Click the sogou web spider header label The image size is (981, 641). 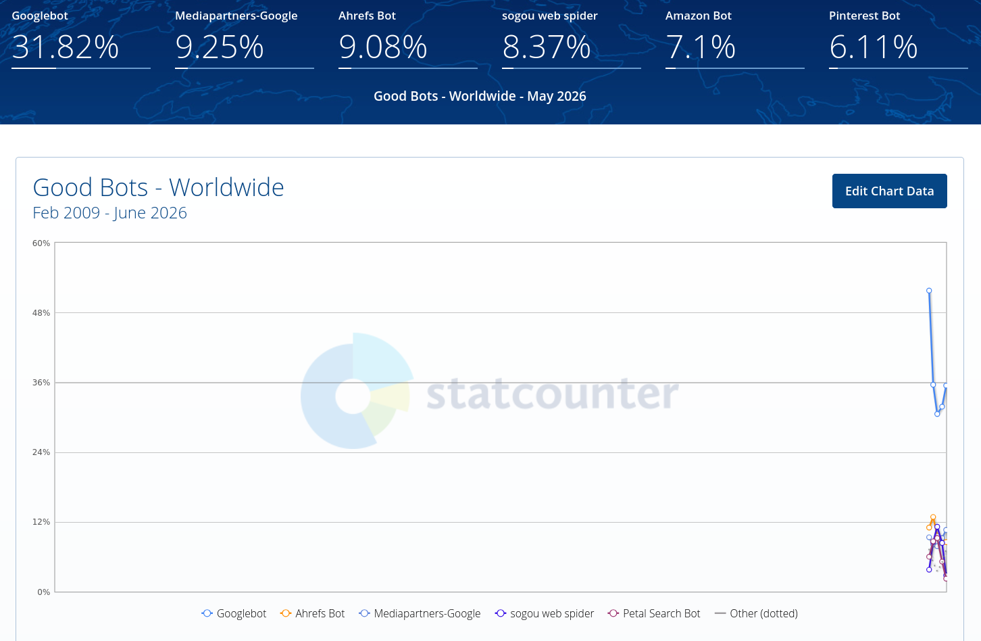pos(550,16)
